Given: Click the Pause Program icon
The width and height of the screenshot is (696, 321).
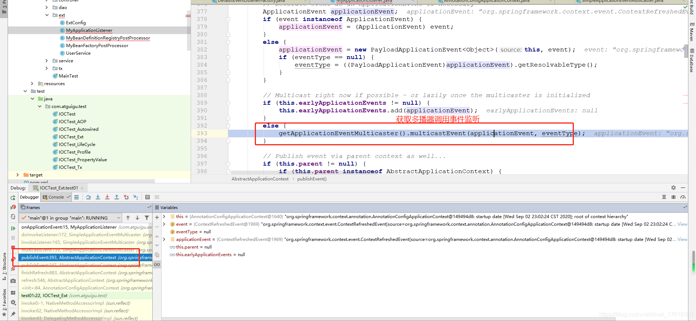Looking at the screenshot, I should [x=13, y=238].
